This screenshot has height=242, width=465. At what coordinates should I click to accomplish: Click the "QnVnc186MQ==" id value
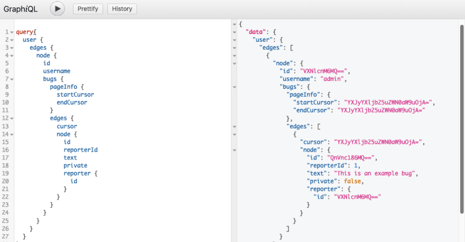(x=351, y=158)
